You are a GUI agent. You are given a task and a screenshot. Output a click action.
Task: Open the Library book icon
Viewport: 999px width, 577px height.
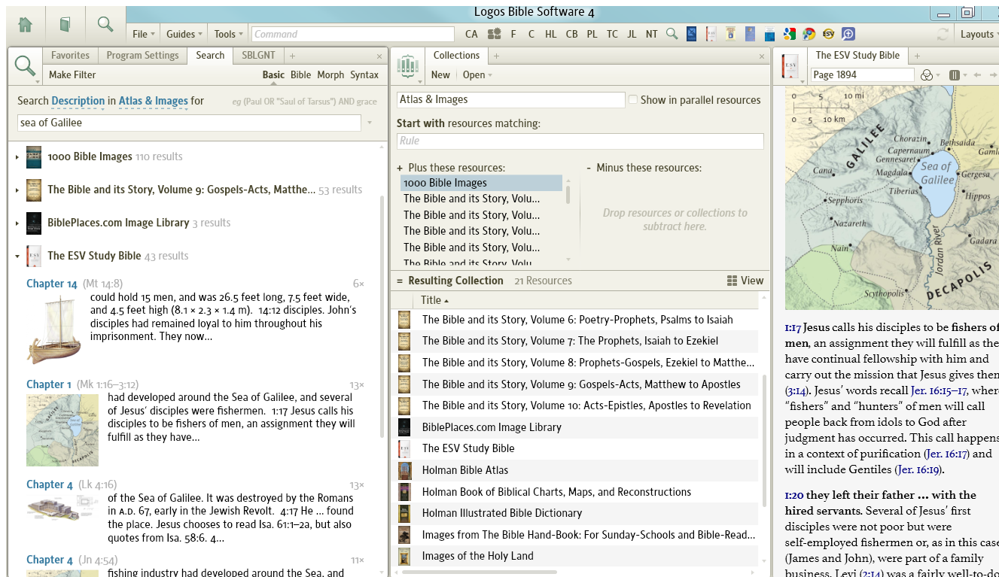[65, 25]
